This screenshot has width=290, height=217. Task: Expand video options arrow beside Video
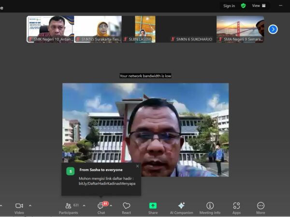(30, 205)
